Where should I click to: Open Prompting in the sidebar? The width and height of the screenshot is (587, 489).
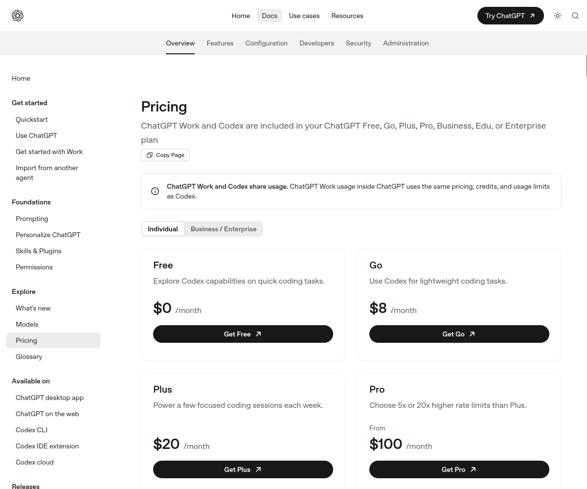coord(32,219)
